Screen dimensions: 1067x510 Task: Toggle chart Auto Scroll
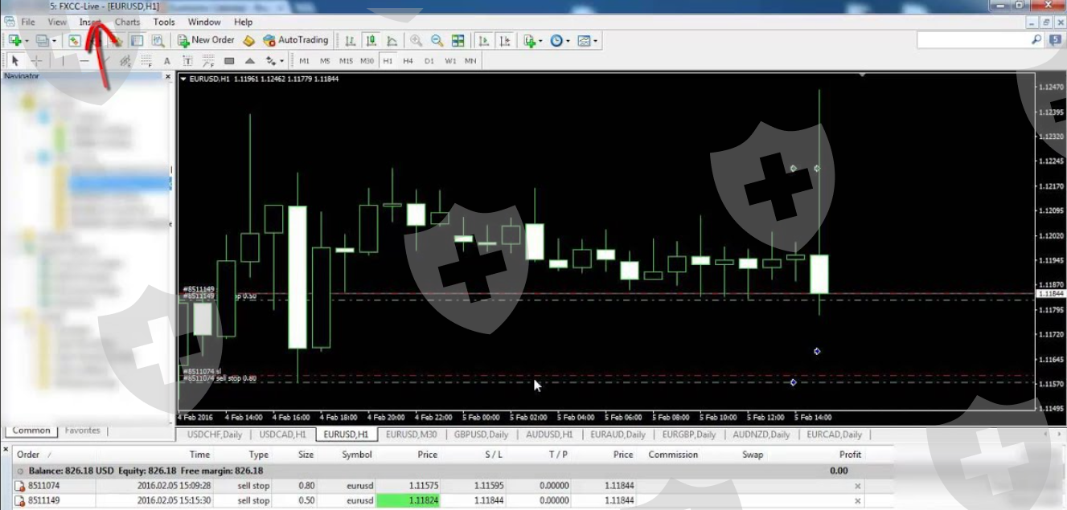[484, 40]
